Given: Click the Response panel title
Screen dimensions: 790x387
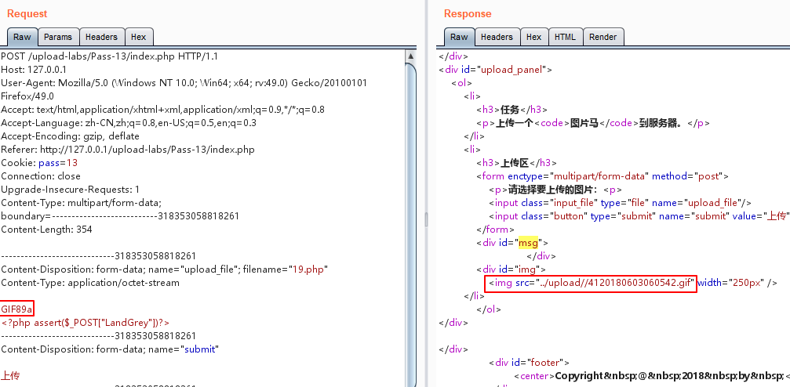Looking at the screenshot, I should (x=468, y=13).
